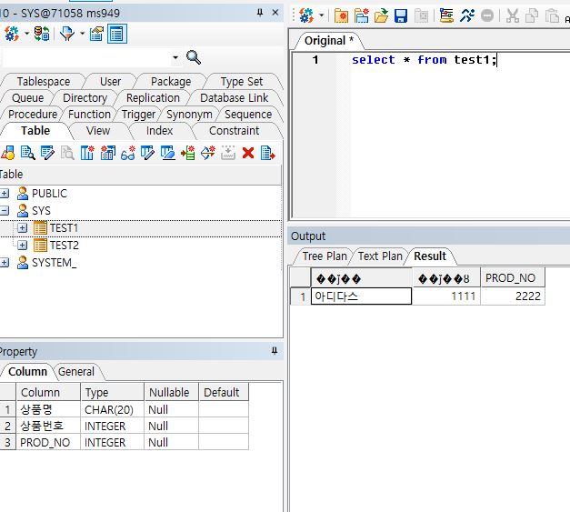Viewport: 570px width, 512px height.
Task: Open the Tree Plan output tab
Action: pos(325,256)
